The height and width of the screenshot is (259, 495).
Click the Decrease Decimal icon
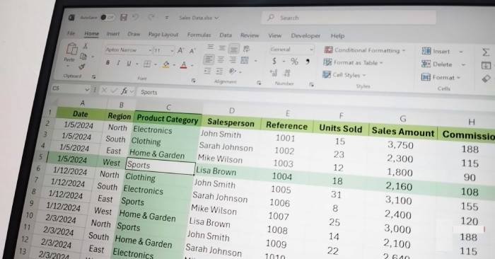pyautogui.click(x=287, y=74)
